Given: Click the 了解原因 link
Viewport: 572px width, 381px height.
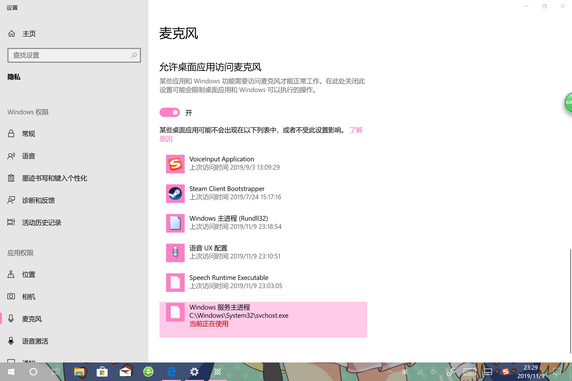Looking at the screenshot, I should [x=356, y=130].
